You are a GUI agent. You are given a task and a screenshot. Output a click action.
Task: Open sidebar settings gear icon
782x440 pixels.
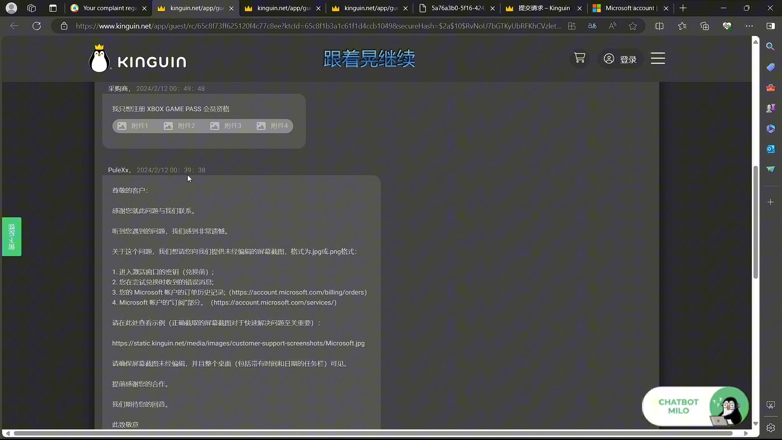pos(771,428)
